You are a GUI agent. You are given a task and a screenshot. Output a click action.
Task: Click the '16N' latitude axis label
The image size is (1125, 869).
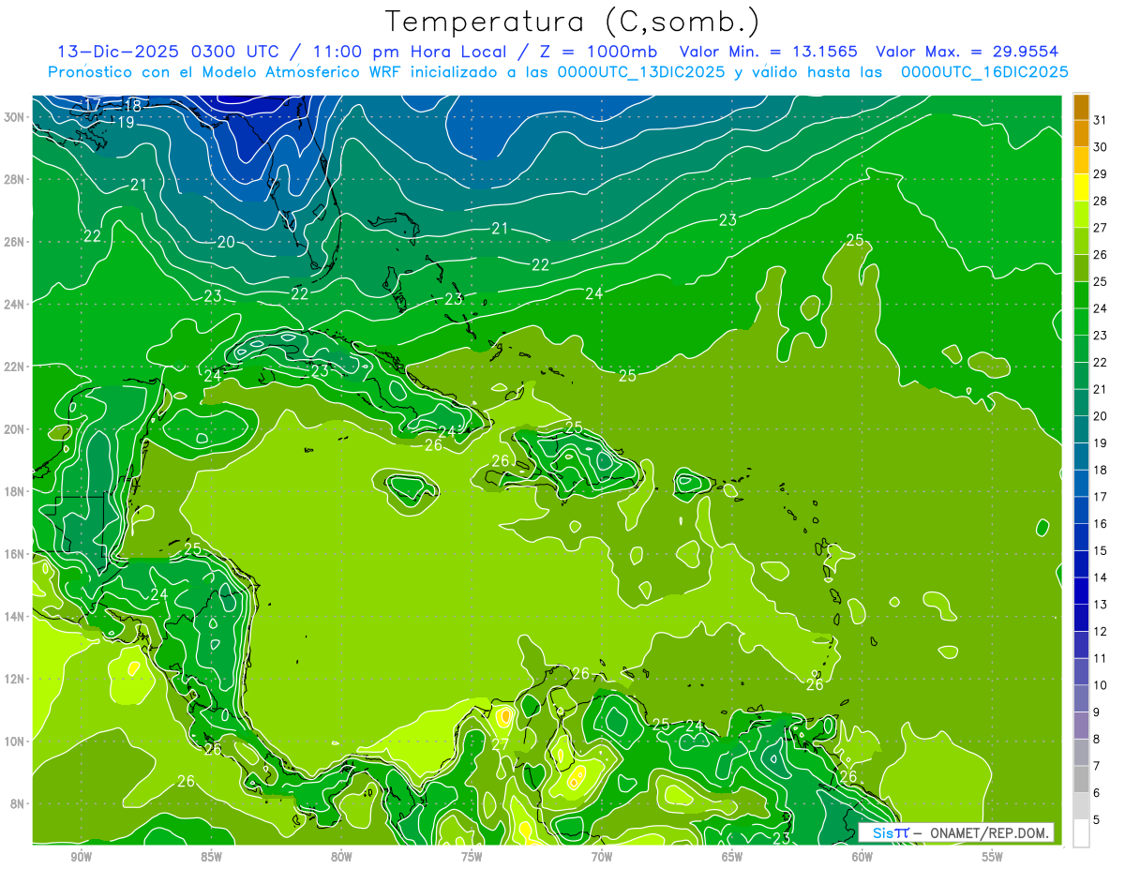[14, 554]
